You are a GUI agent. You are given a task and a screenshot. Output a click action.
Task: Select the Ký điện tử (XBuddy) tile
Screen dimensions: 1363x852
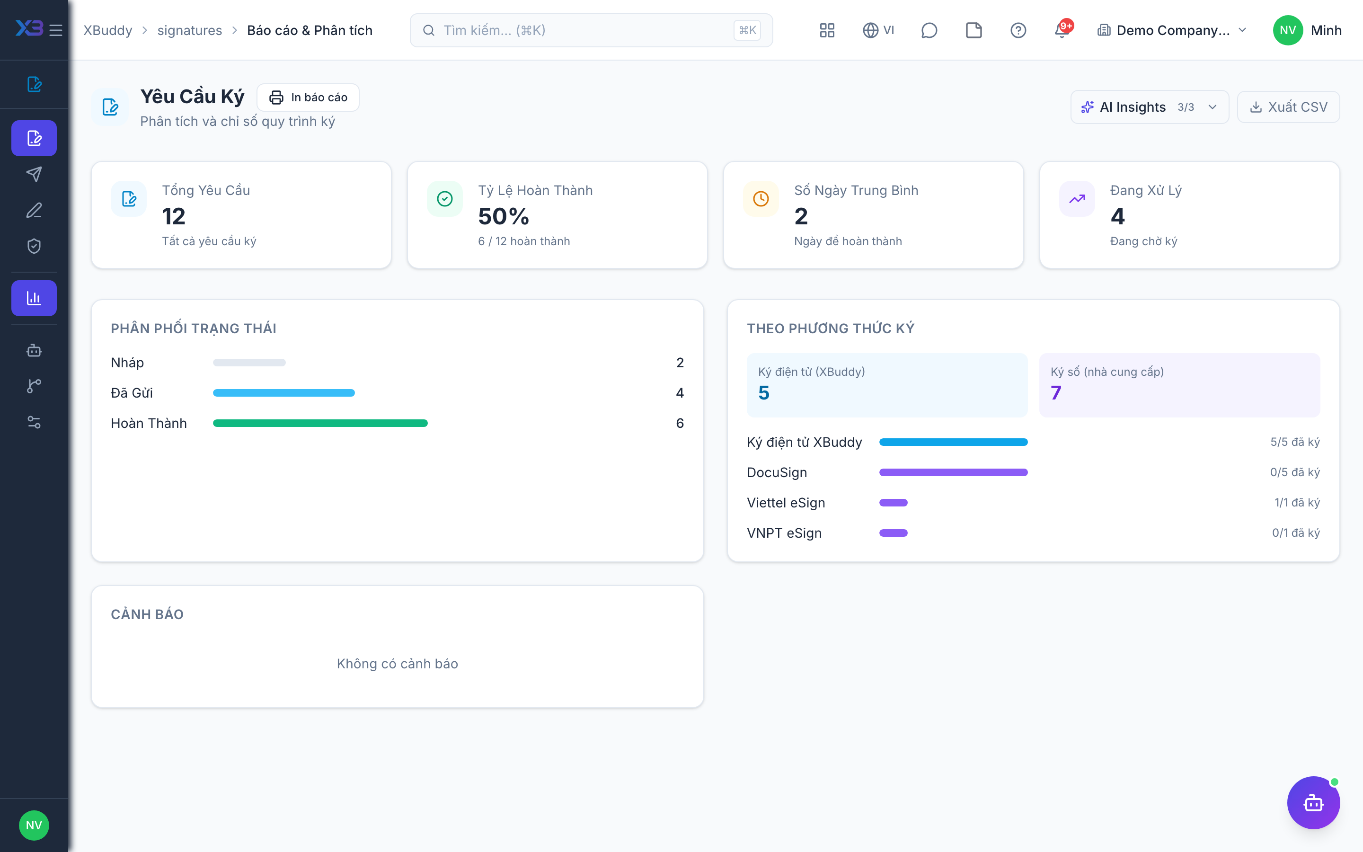pyautogui.click(x=887, y=385)
